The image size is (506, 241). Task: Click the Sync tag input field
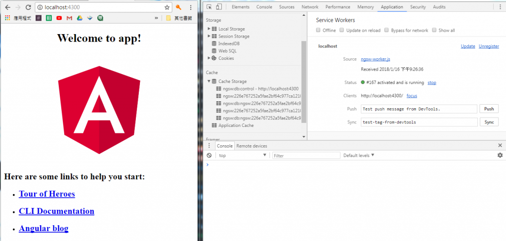(419, 122)
